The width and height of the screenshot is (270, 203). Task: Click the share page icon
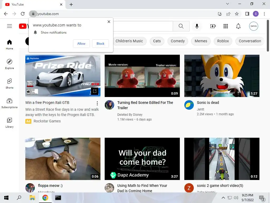[x=228, y=14]
